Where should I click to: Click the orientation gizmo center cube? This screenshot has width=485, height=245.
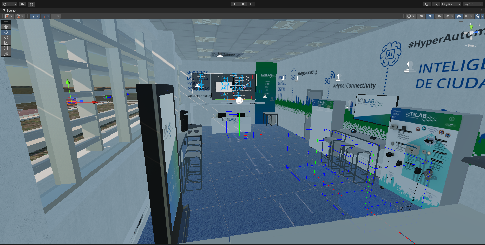pyautogui.click(x=471, y=33)
